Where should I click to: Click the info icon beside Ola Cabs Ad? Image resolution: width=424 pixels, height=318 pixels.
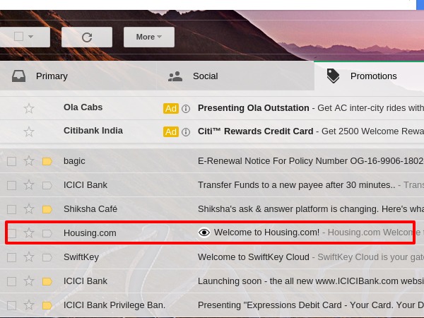(x=186, y=109)
